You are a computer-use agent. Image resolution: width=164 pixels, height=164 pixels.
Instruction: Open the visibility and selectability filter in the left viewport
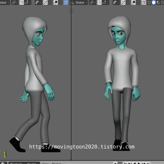(38, 3)
